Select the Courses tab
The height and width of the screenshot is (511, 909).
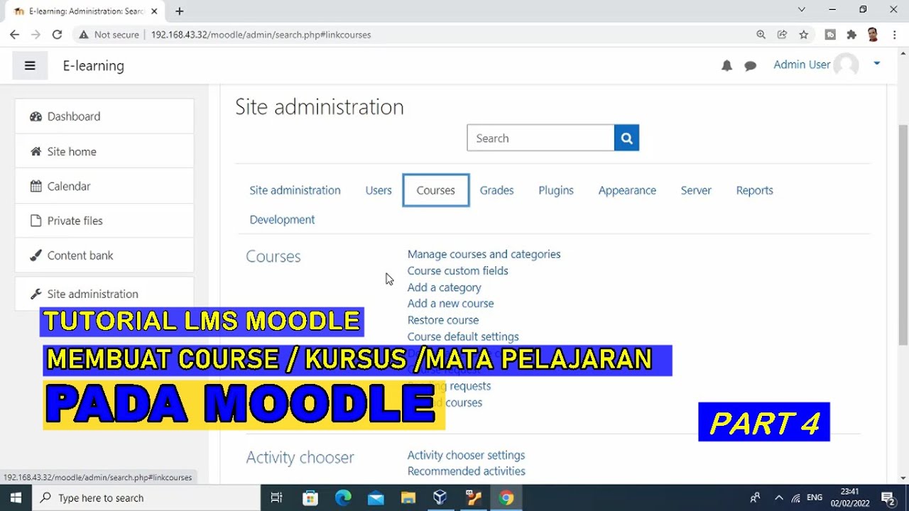coord(435,190)
